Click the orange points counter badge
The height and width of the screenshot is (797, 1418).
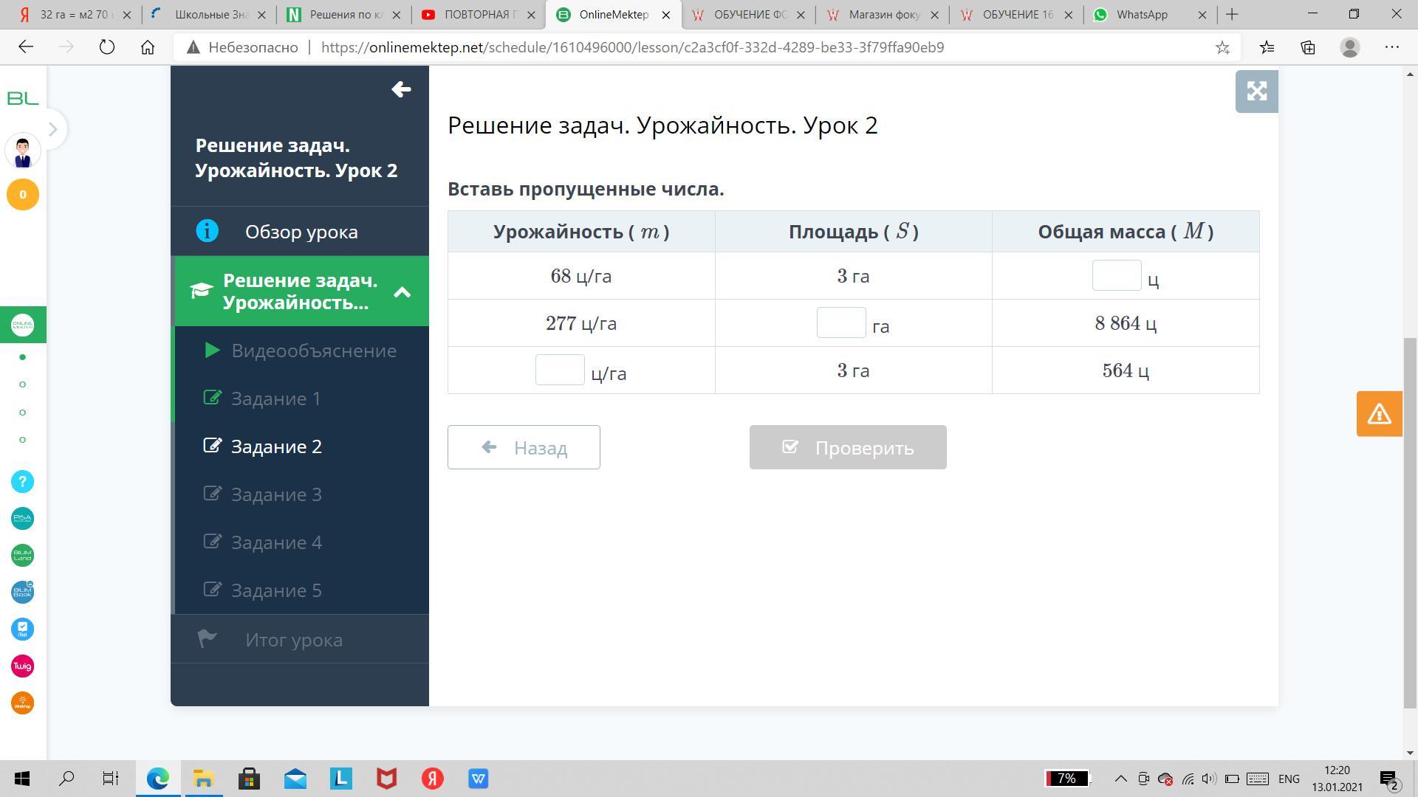[x=22, y=195]
